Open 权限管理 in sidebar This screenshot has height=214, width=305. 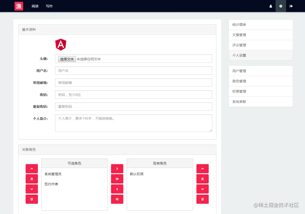point(260,91)
